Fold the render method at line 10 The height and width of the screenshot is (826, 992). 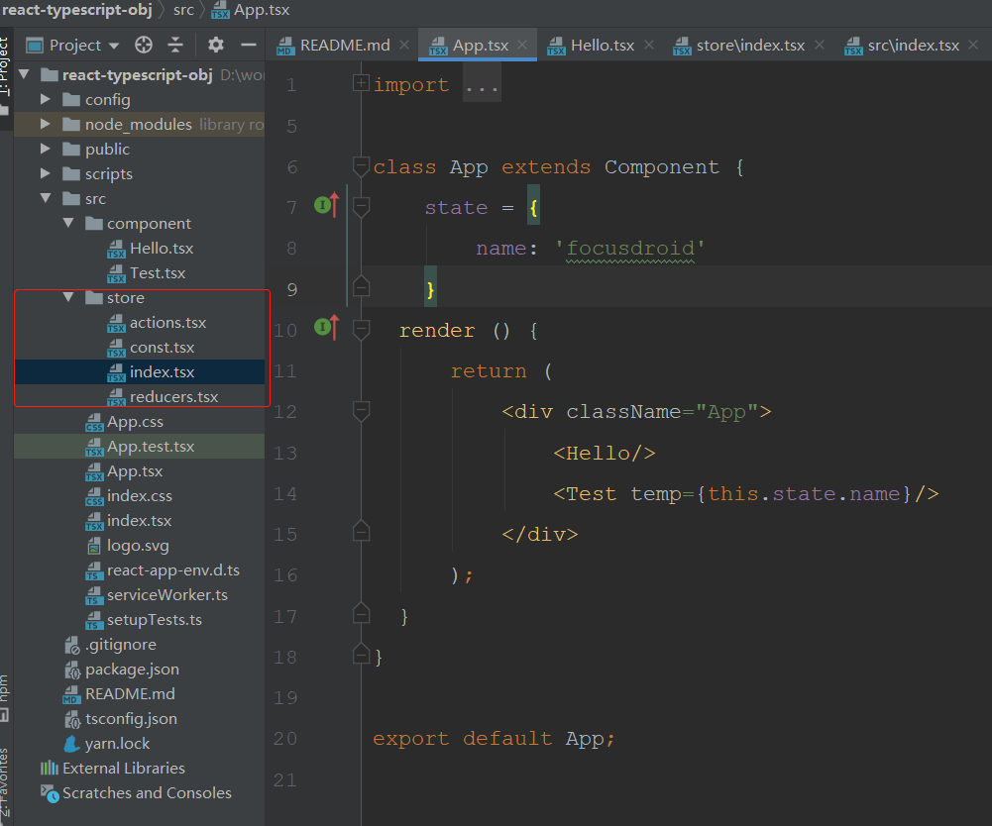pyautogui.click(x=361, y=330)
